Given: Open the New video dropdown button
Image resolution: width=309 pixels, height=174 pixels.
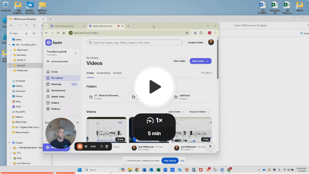Looking at the screenshot, I should [201, 61].
